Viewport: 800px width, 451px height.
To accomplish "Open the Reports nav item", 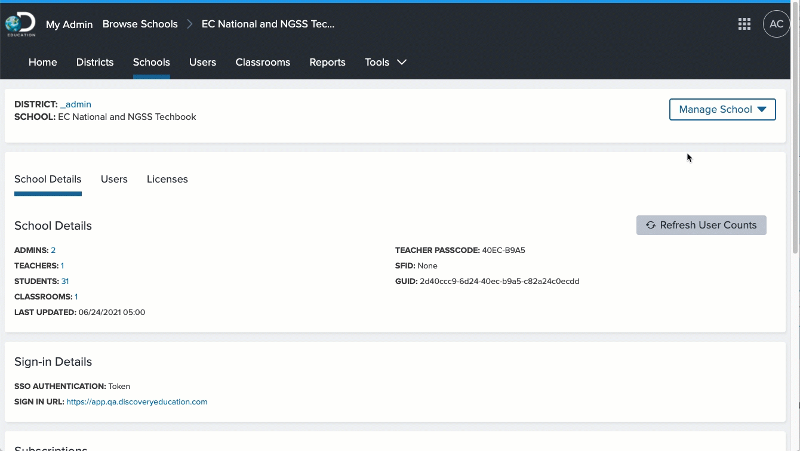I will (x=327, y=62).
